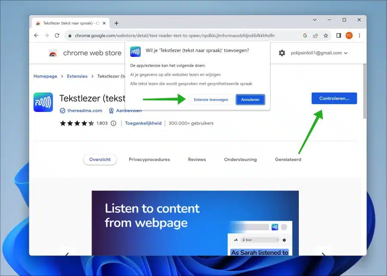The image size is (387, 276).
Task: Click the star rating row
Action: click(x=77, y=123)
